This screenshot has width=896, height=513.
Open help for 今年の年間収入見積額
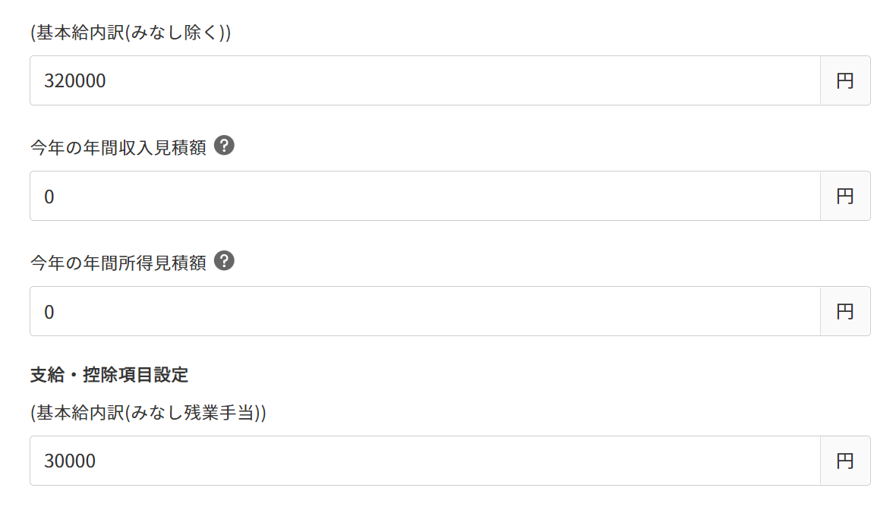click(224, 146)
